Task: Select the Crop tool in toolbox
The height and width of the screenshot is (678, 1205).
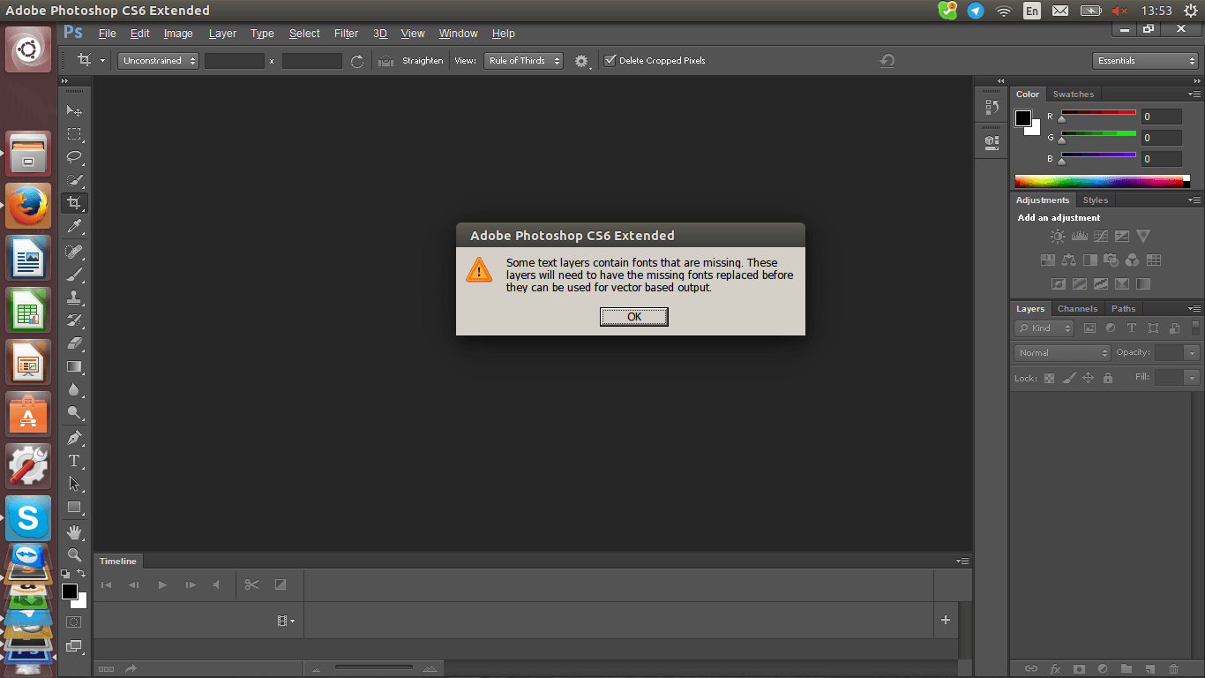Action: pyautogui.click(x=75, y=203)
